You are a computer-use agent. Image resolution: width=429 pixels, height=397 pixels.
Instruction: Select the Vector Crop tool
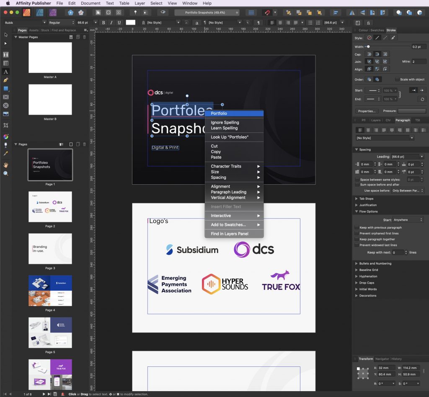click(x=6, y=125)
